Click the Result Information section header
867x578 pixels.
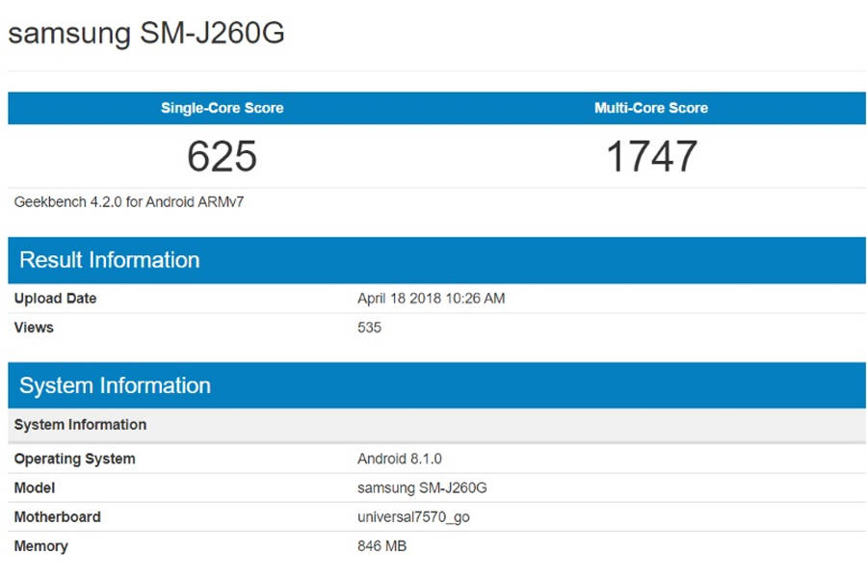coord(108,259)
